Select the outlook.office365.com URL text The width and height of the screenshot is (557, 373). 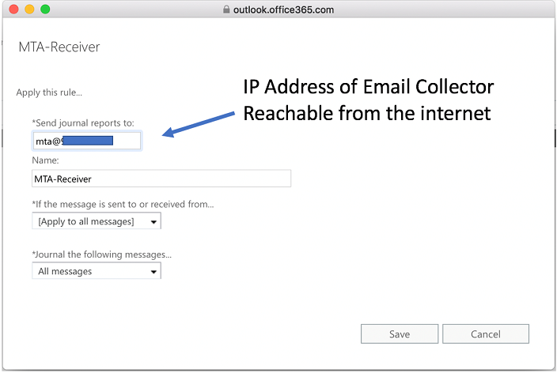point(284,9)
